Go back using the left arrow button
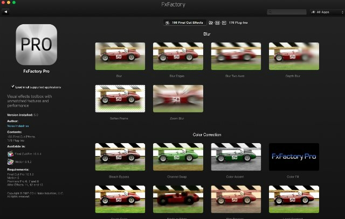Viewport: 345px width, 219px height. [x=6, y=11]
